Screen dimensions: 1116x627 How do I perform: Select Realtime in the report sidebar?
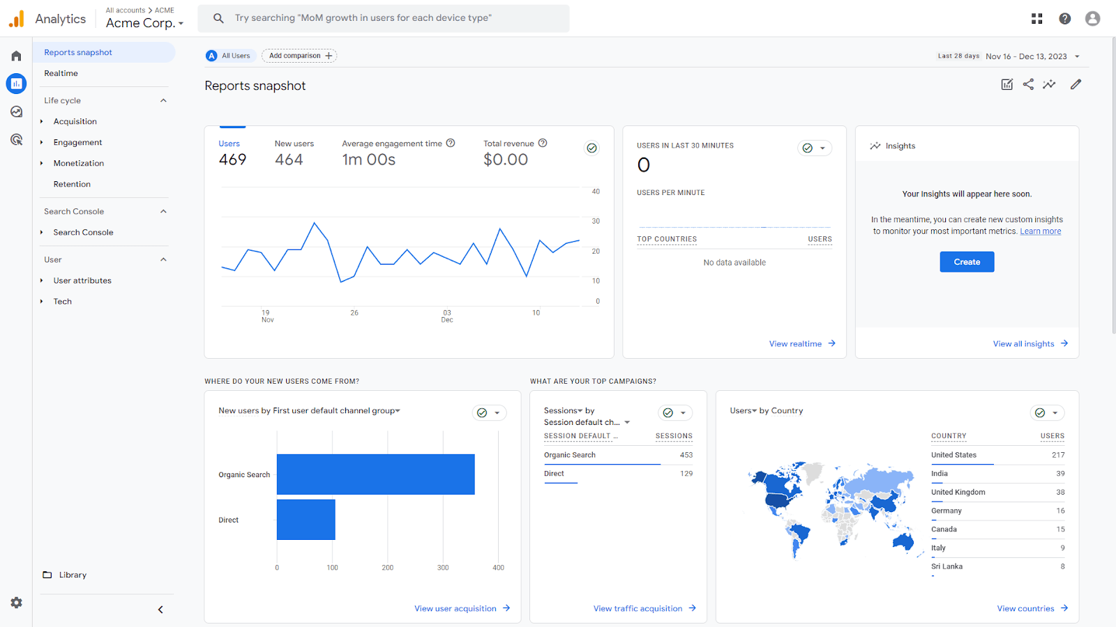tap(61, 72)
